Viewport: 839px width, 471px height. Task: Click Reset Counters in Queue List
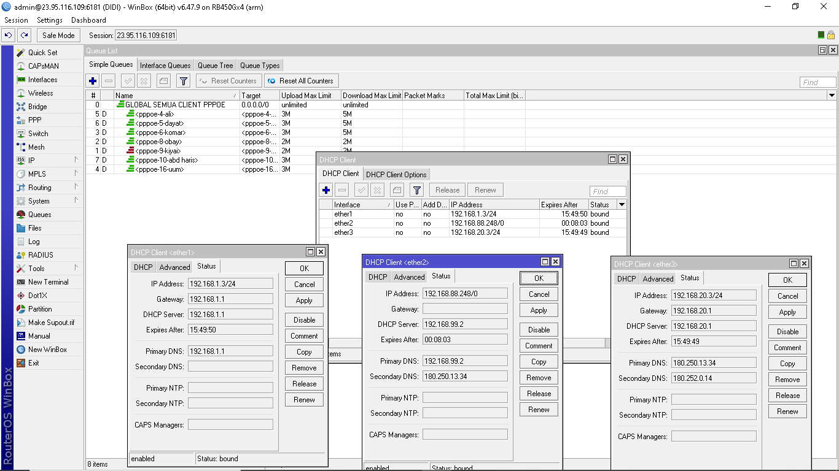click(228, 81)
